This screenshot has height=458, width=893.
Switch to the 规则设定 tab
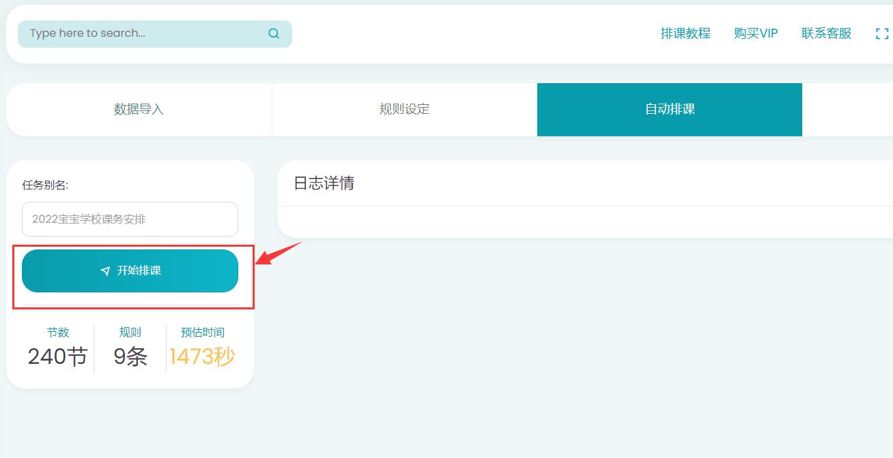point(404,110)
